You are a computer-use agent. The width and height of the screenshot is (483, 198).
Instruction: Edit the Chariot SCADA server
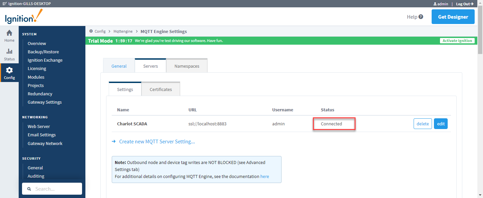pyautogui.click(x=441, y=124)
